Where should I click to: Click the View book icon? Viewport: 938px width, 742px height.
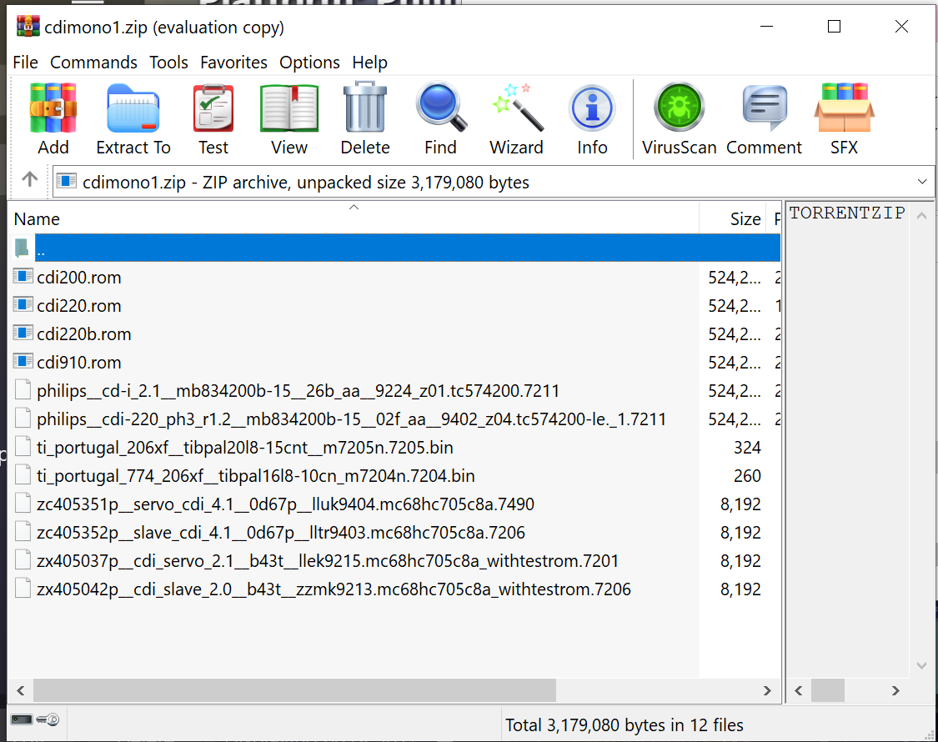point(289,108)
